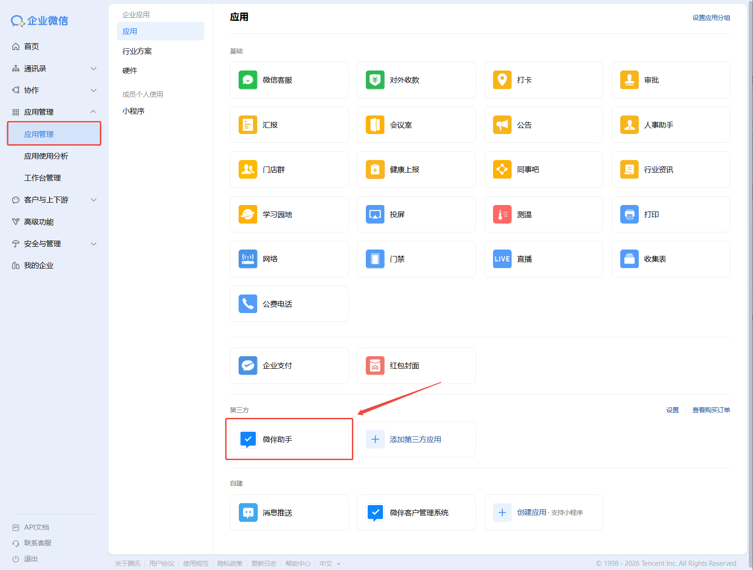Collapse the 应用管理 section chevron
This screenshot has width=753, height=570.
[x=93, y=112]
